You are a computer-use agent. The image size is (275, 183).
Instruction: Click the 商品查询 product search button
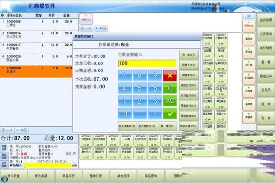coord(151,176)
